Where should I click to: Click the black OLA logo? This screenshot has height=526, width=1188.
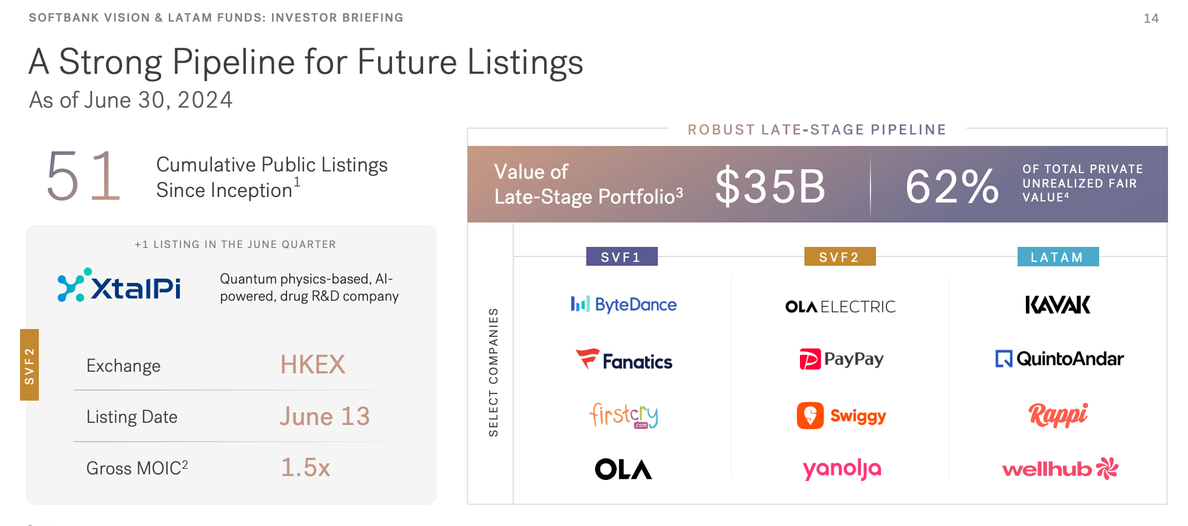point(623,469)
